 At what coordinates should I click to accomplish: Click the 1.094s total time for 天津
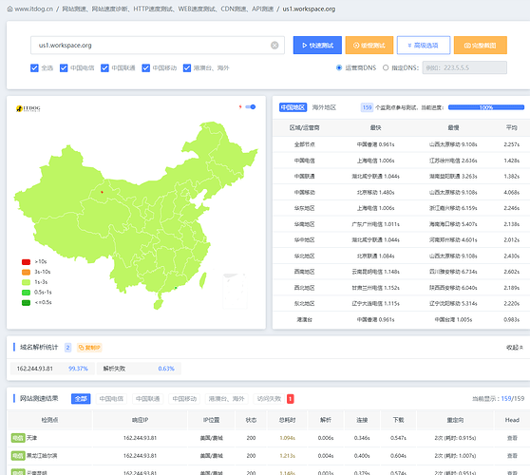287,438
